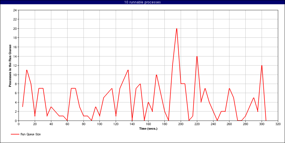Click the x-axis tick label "60"
Viewport: 285px width, 143px height.
point(67,124)
